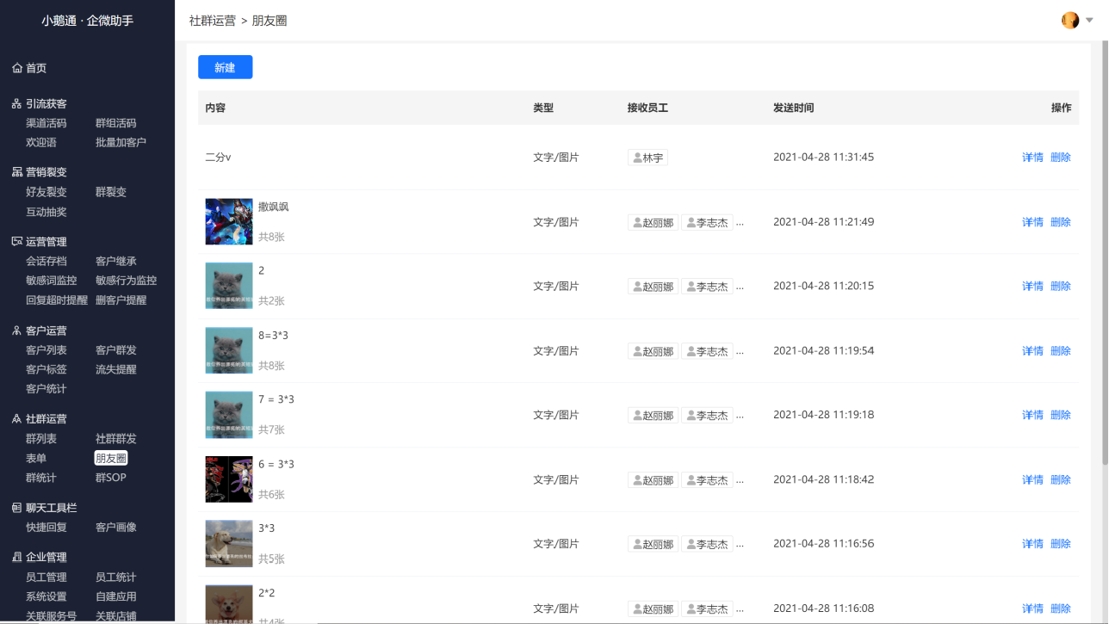Open 详情 for post sent at 11:16:56

tap(1032, 544)
